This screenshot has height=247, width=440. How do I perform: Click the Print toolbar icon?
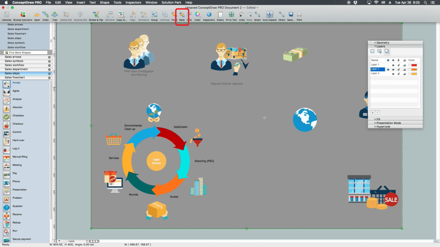point(299,16)
